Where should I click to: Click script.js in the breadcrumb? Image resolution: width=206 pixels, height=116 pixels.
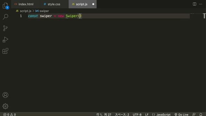coord(25,11)
